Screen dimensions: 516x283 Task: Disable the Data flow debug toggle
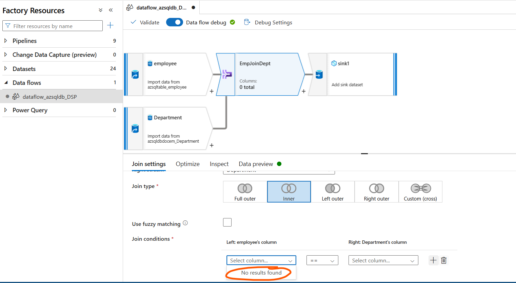(x=174, y=22)
